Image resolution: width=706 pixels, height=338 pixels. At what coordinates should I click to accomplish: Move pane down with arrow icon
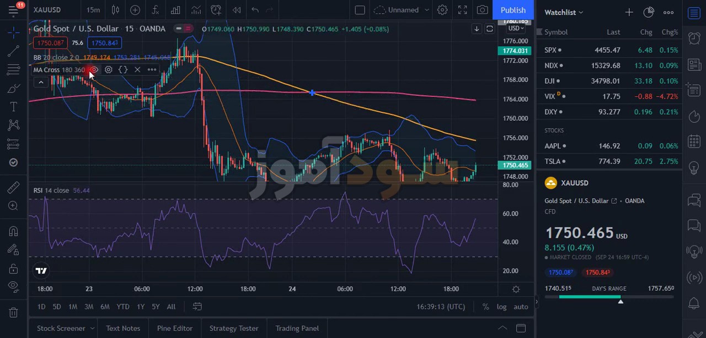[x=477, y=29]
